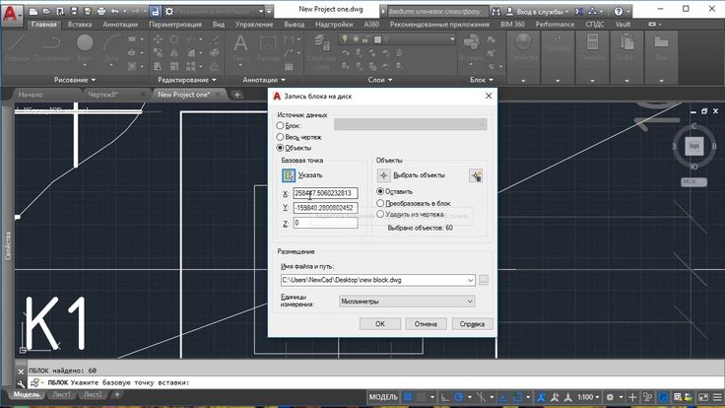Click the browse button next to file path
The width and height of the screenshot is (725, 408).
pyautogui.click(x=484, y=281)
